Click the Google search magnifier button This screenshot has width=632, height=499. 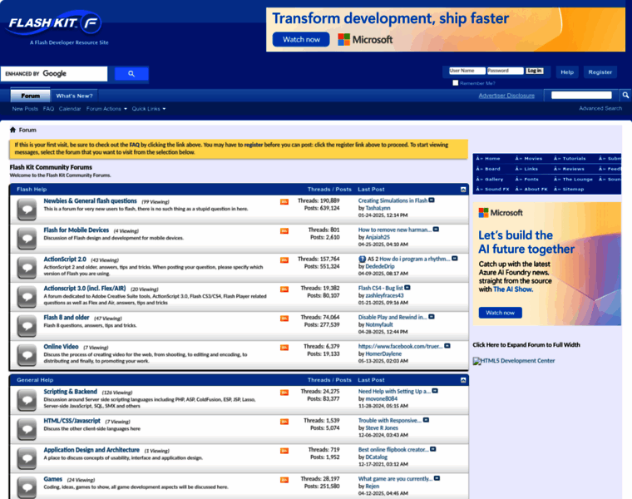pyautogui.click(x=131, y=74)
